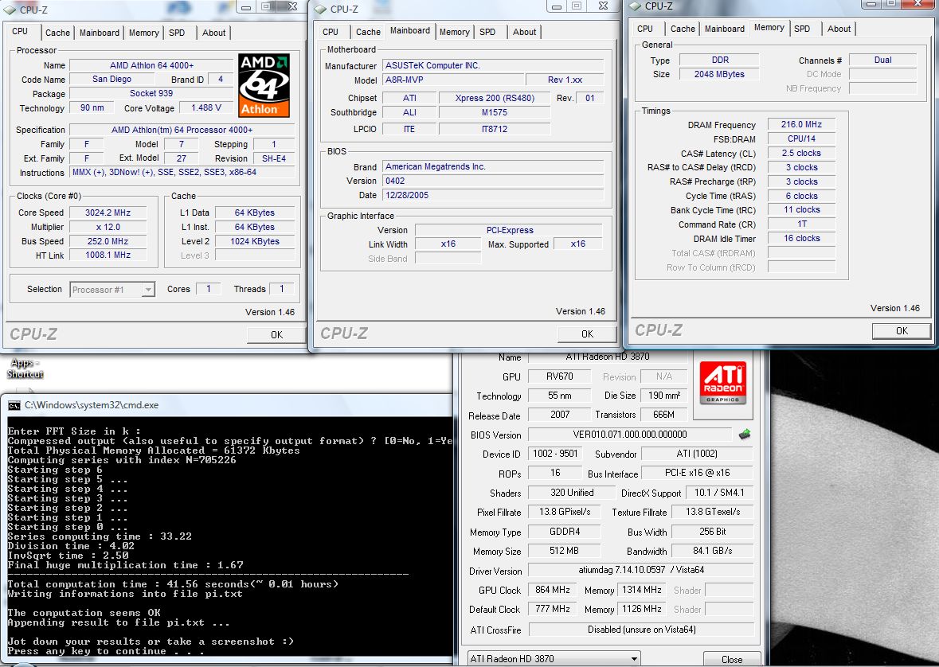The width and height of the screenshot is (939, 667).
Task: Click the GPU-Z BIOS Version field VER010.071.000.000.000000
Action: pyautogui.click(x=629, y=435)
